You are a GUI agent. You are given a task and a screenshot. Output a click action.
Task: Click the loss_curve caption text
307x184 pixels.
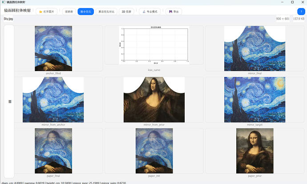click(154, 70)
